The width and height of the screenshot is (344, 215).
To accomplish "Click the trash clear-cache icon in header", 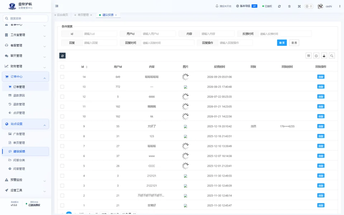I will pos(290,6).
